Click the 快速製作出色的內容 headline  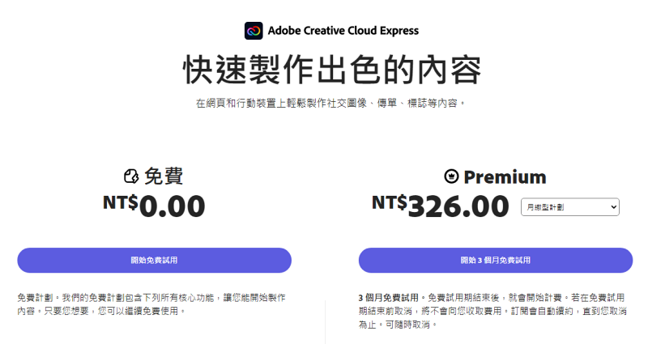[332, 70]
